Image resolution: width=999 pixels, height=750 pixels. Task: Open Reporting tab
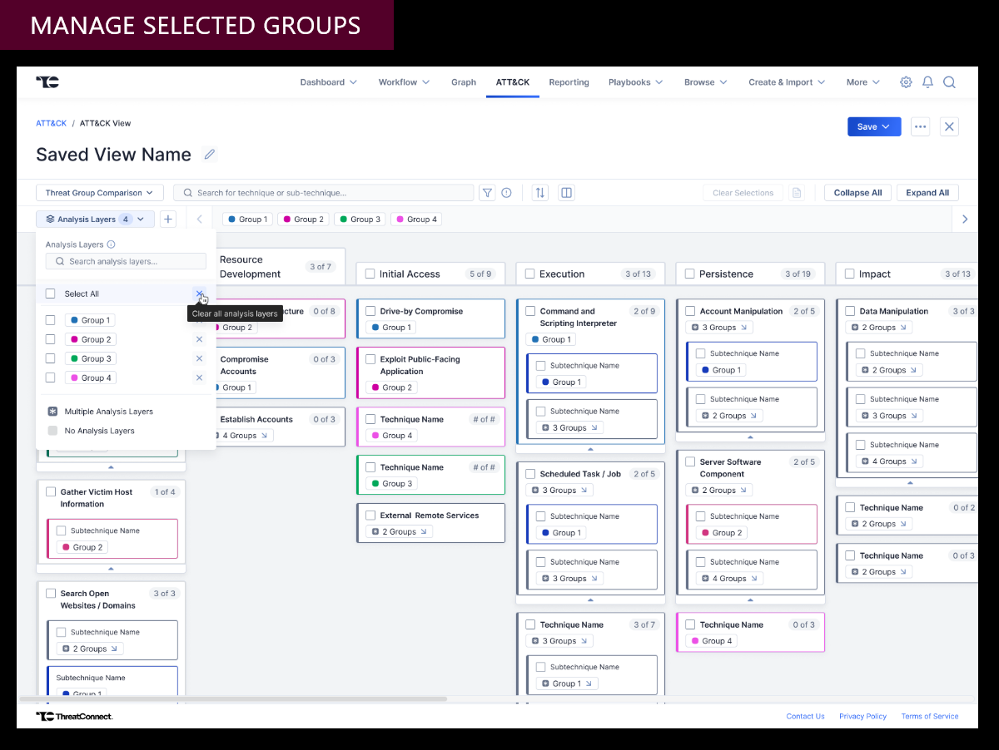click(569, 82)
